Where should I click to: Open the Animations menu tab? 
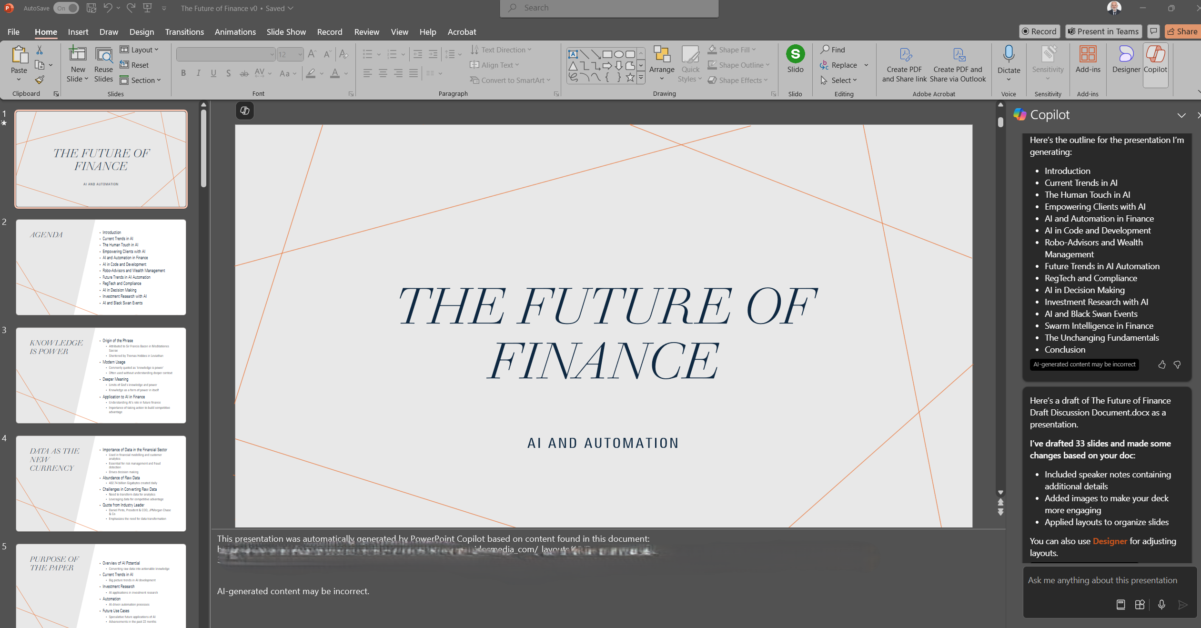pos(234,32)
